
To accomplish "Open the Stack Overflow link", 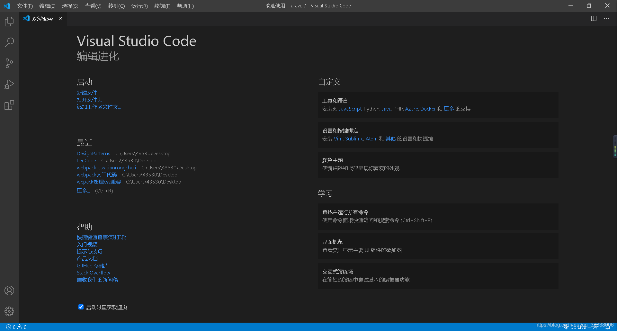I will (x=93, y=272).
